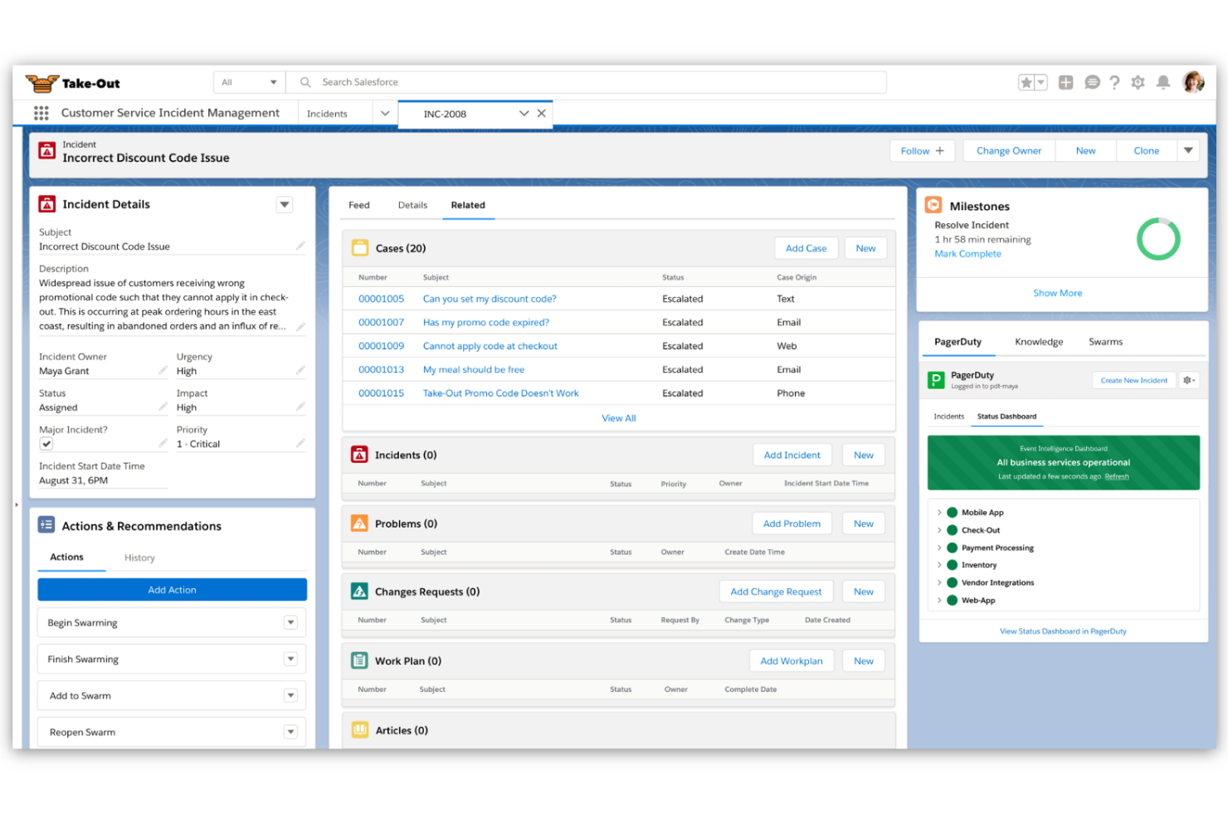Click Show More in Milestones
The image size is (1228, 819).
click(1057, 293)
